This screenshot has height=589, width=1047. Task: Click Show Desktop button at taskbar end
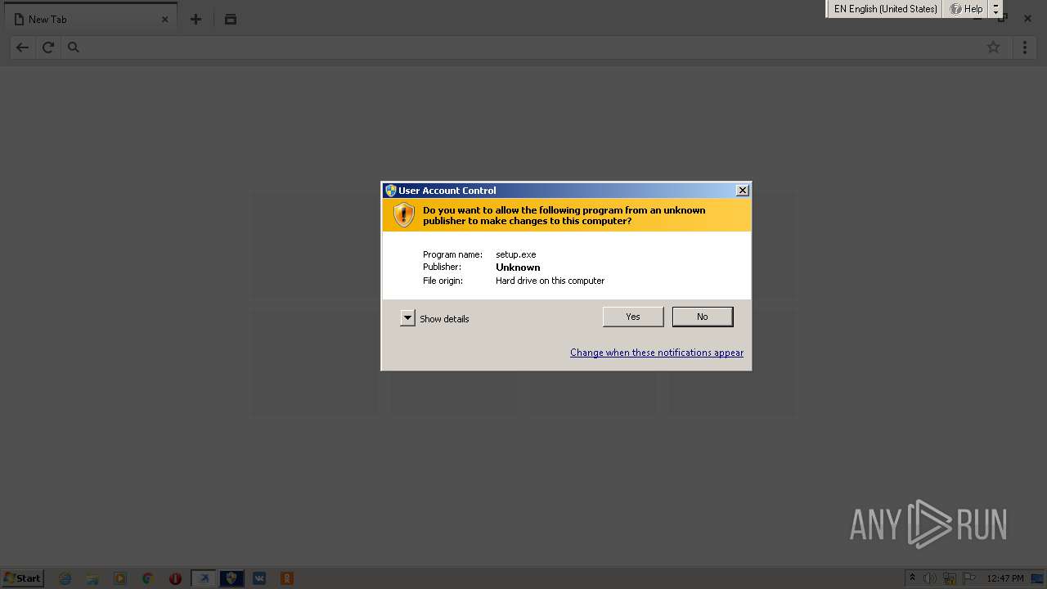pos(1038,578)
